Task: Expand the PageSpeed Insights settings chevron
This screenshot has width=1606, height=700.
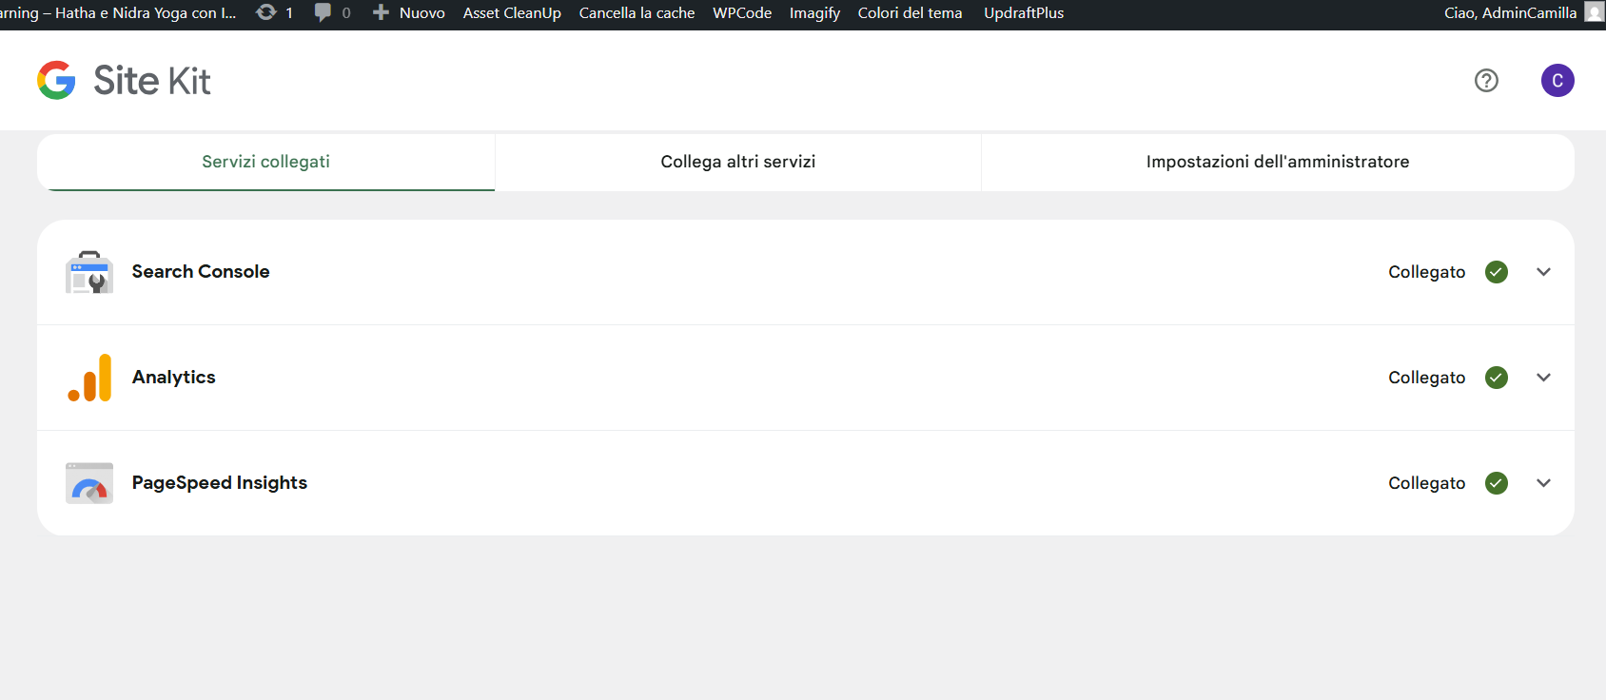Action: pyautogui.click(x=1543, y=483)
